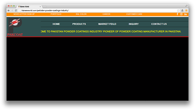Click the address bar URL field
Viewport: 195px width, 110px height.
pos(96,10)
